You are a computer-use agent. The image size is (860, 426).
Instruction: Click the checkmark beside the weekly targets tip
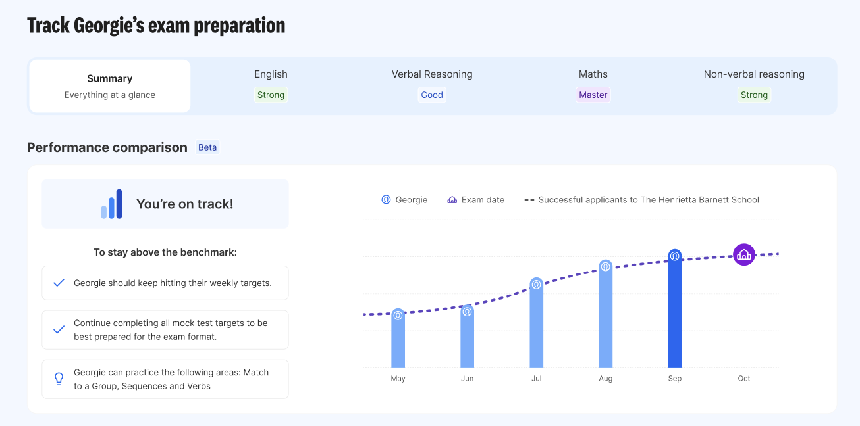pos(59,282)
